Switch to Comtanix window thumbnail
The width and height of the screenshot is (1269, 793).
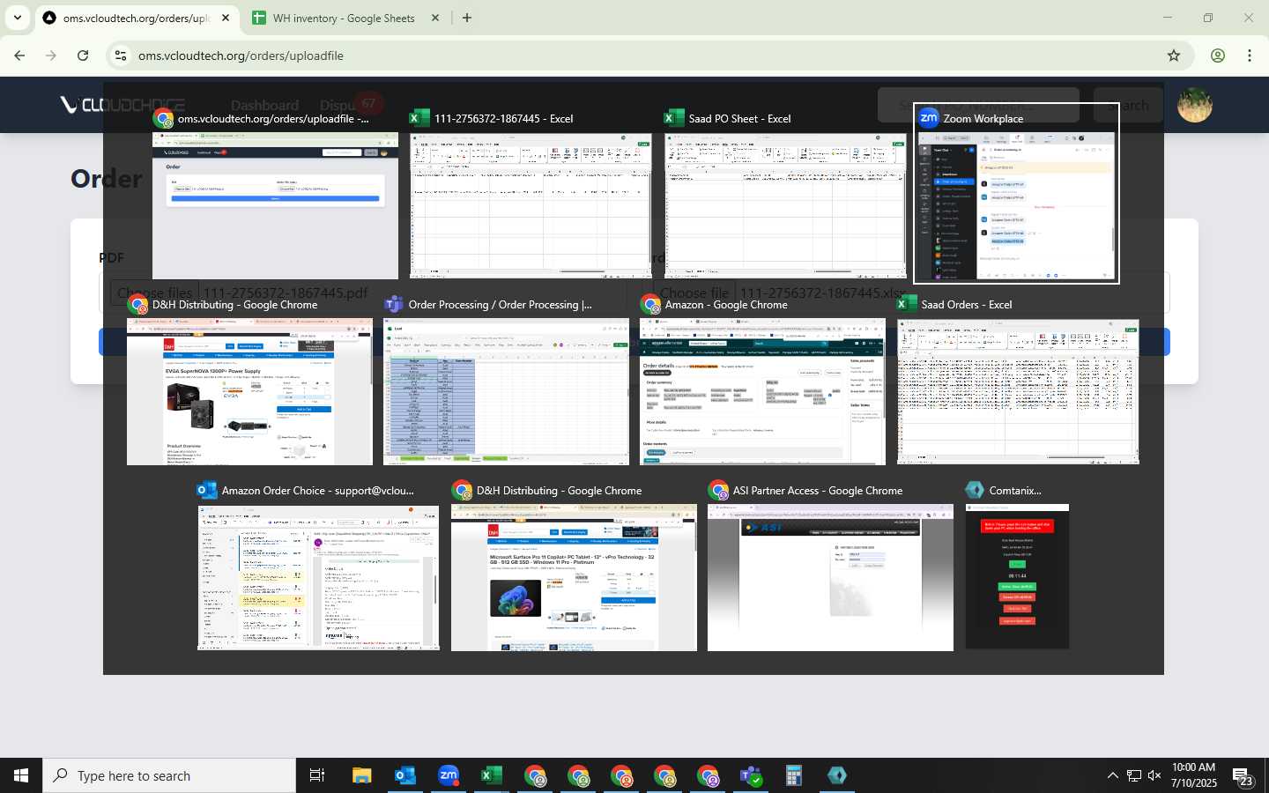(x=1017, y=577)
